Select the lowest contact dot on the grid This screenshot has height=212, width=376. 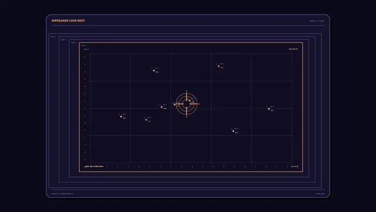233,131
